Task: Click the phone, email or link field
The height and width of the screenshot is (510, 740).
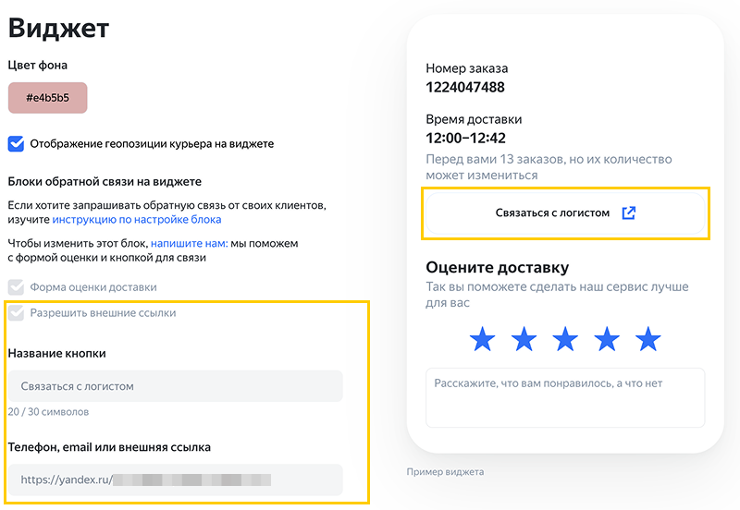Action: click(x=175, y=480)
